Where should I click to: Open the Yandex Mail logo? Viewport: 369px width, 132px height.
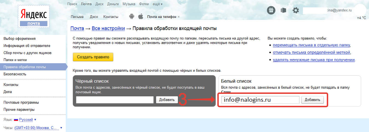[33, 17]
